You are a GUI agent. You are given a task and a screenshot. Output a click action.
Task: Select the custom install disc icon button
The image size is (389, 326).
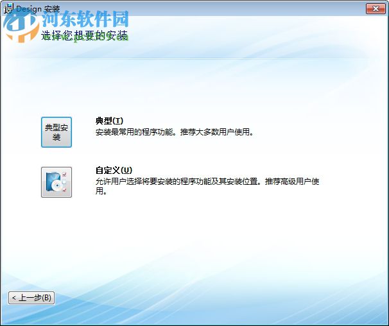coord(56,182)
